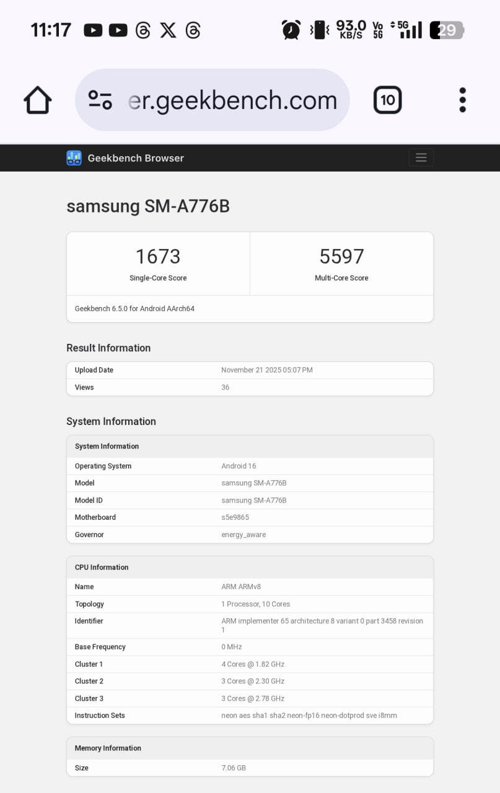Open the browser three-dot options menu

462,99
